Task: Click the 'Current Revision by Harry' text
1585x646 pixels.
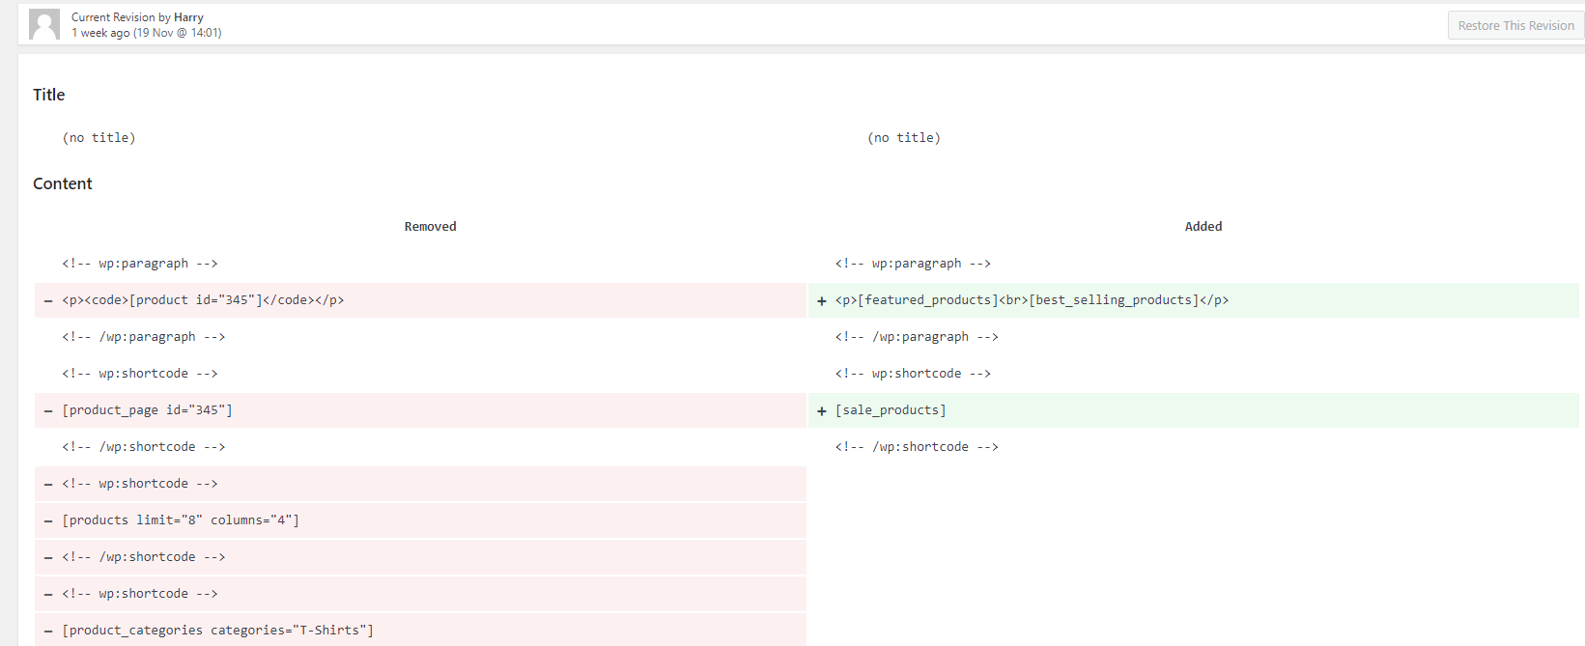Action: pos(137,17)
